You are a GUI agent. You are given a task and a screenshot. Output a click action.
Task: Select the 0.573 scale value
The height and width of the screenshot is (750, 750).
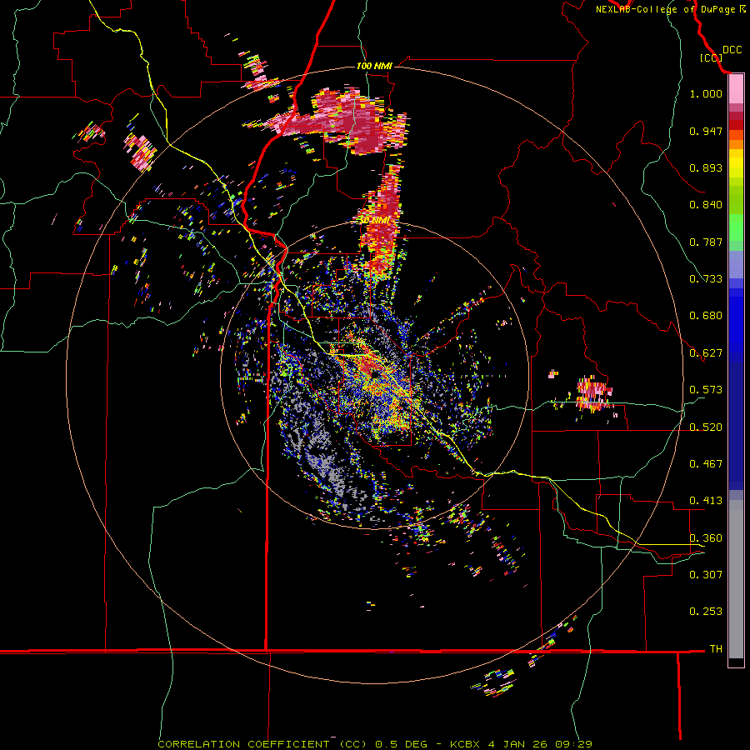(x=706, y=390)
